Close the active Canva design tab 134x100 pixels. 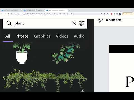[66, 11]
